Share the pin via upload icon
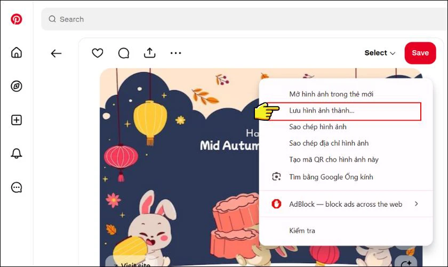The height and width of the screenshot is (267, 448). tap(150, 53)
